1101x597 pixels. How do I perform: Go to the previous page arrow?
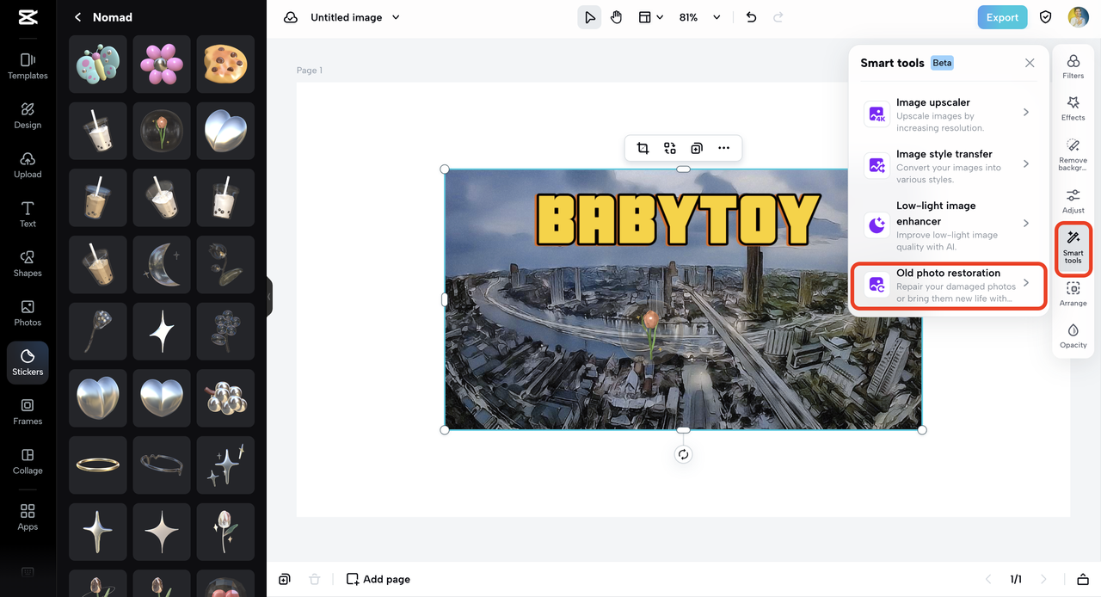click(988, 579)
